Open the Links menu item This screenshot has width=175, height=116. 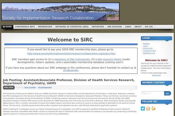128,27
